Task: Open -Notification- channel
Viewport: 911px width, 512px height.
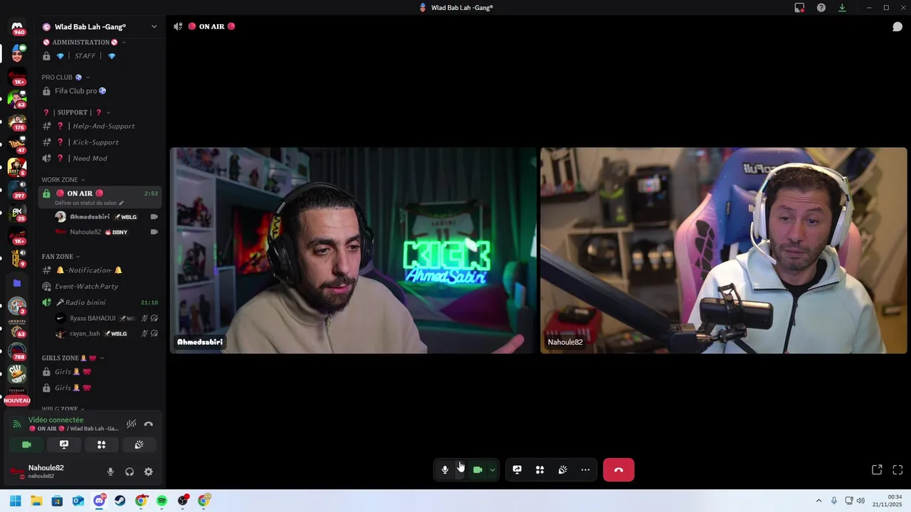Action: [100, 270]
